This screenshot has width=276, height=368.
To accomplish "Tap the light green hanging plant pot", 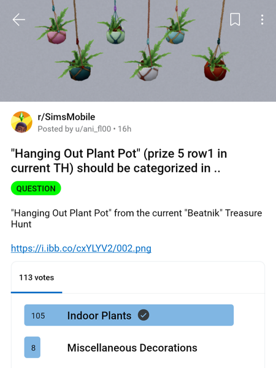I will pos(115,37).
